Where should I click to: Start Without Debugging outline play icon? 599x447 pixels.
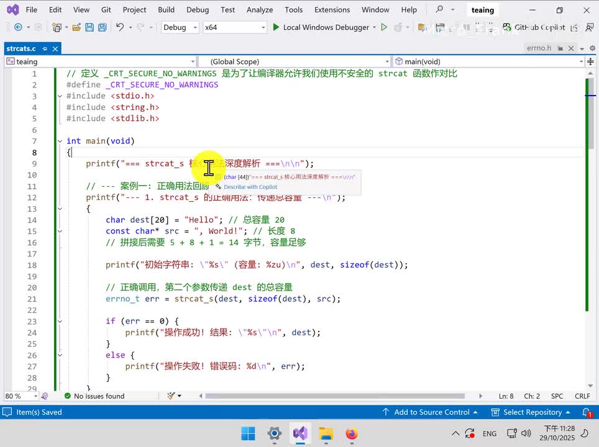click(384, 27)
